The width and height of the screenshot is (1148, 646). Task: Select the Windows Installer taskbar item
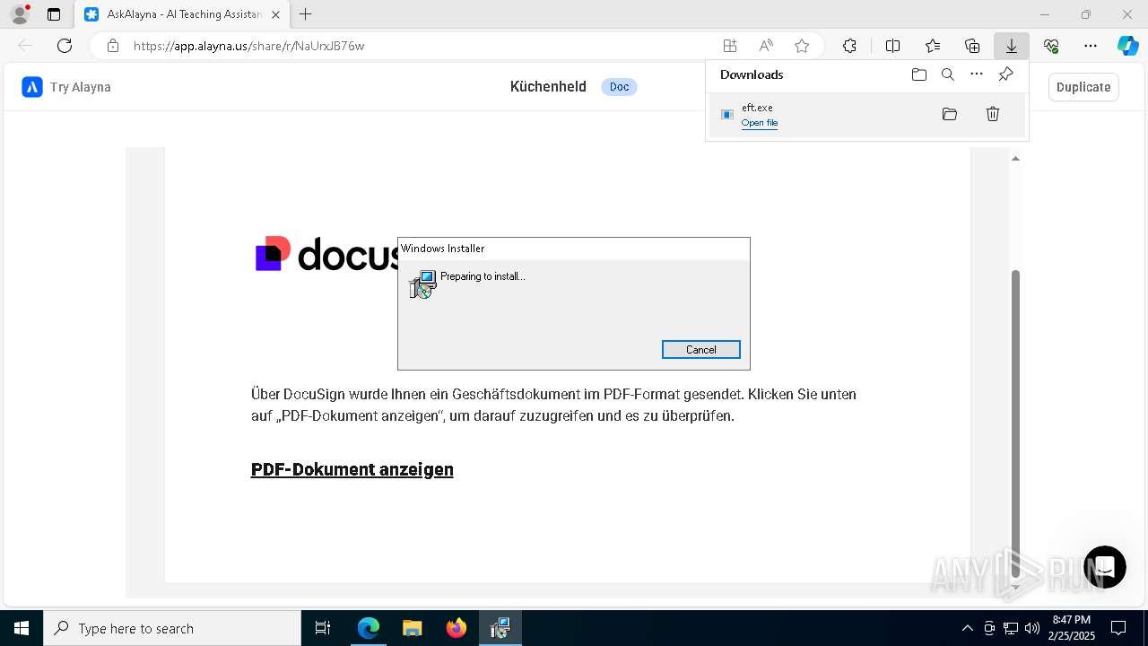500,628
